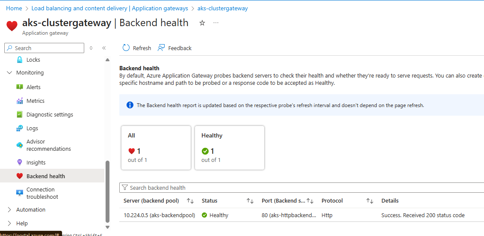Screen dimensions: 484x236
Task: Open Logs menu item
Action: 32,128
